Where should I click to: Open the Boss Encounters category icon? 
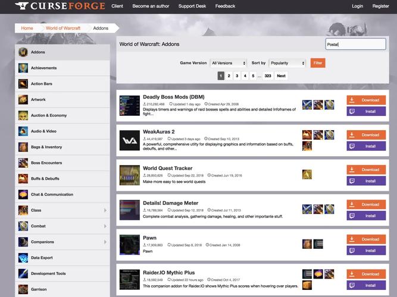23,163
